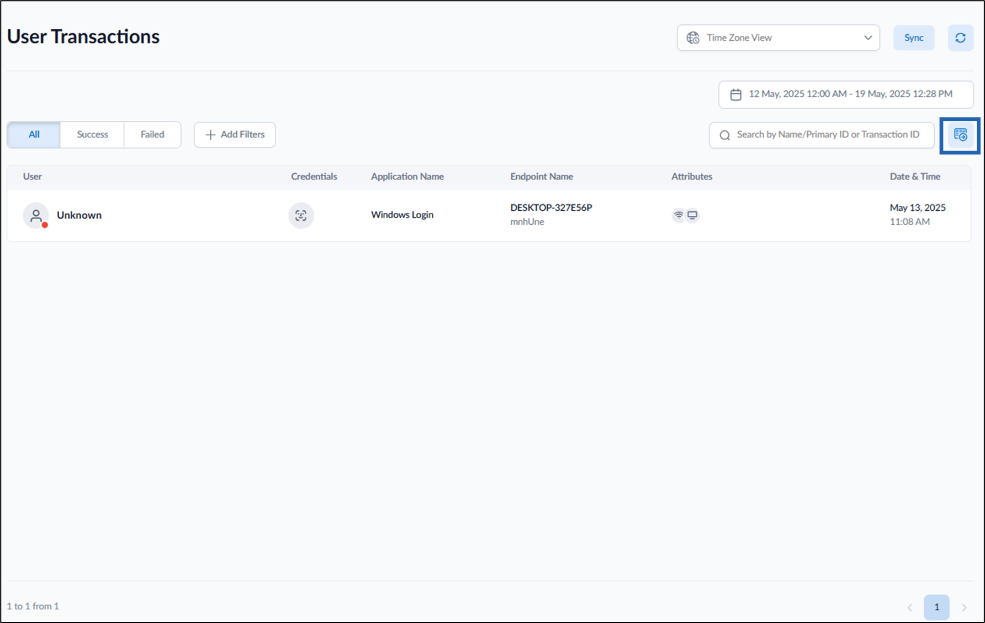
Task: Click the Unknown user name
Action: (x=79, y=215)
